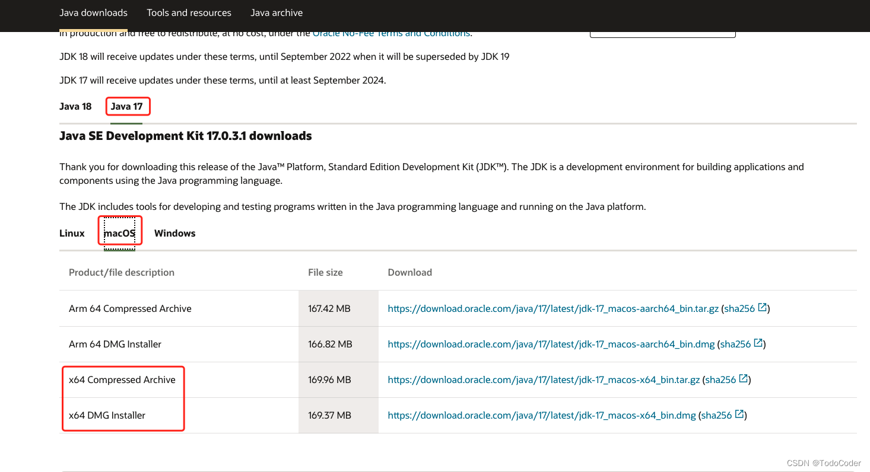This screenshot has height=472, width=870.
Task: Open external link icon for aarch64 dmg sha256
Action: coord(758,343)
